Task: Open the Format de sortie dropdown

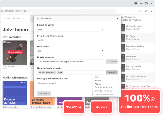Action: coord(71,30)
